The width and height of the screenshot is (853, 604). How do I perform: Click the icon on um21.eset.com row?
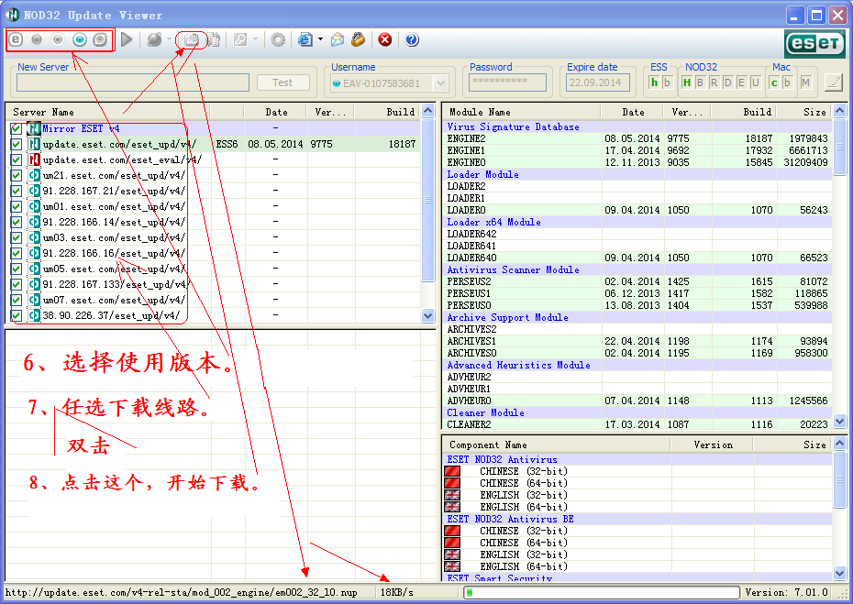[x=34, y=176]
